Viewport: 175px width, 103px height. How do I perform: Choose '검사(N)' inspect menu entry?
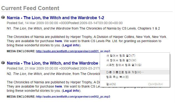pos(135,84)
